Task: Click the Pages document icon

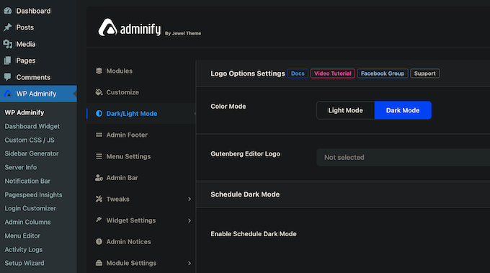Action: click(8, 61)
